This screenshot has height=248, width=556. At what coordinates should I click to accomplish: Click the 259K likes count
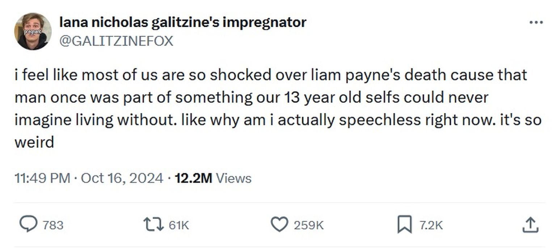click(x=308, y=226)
